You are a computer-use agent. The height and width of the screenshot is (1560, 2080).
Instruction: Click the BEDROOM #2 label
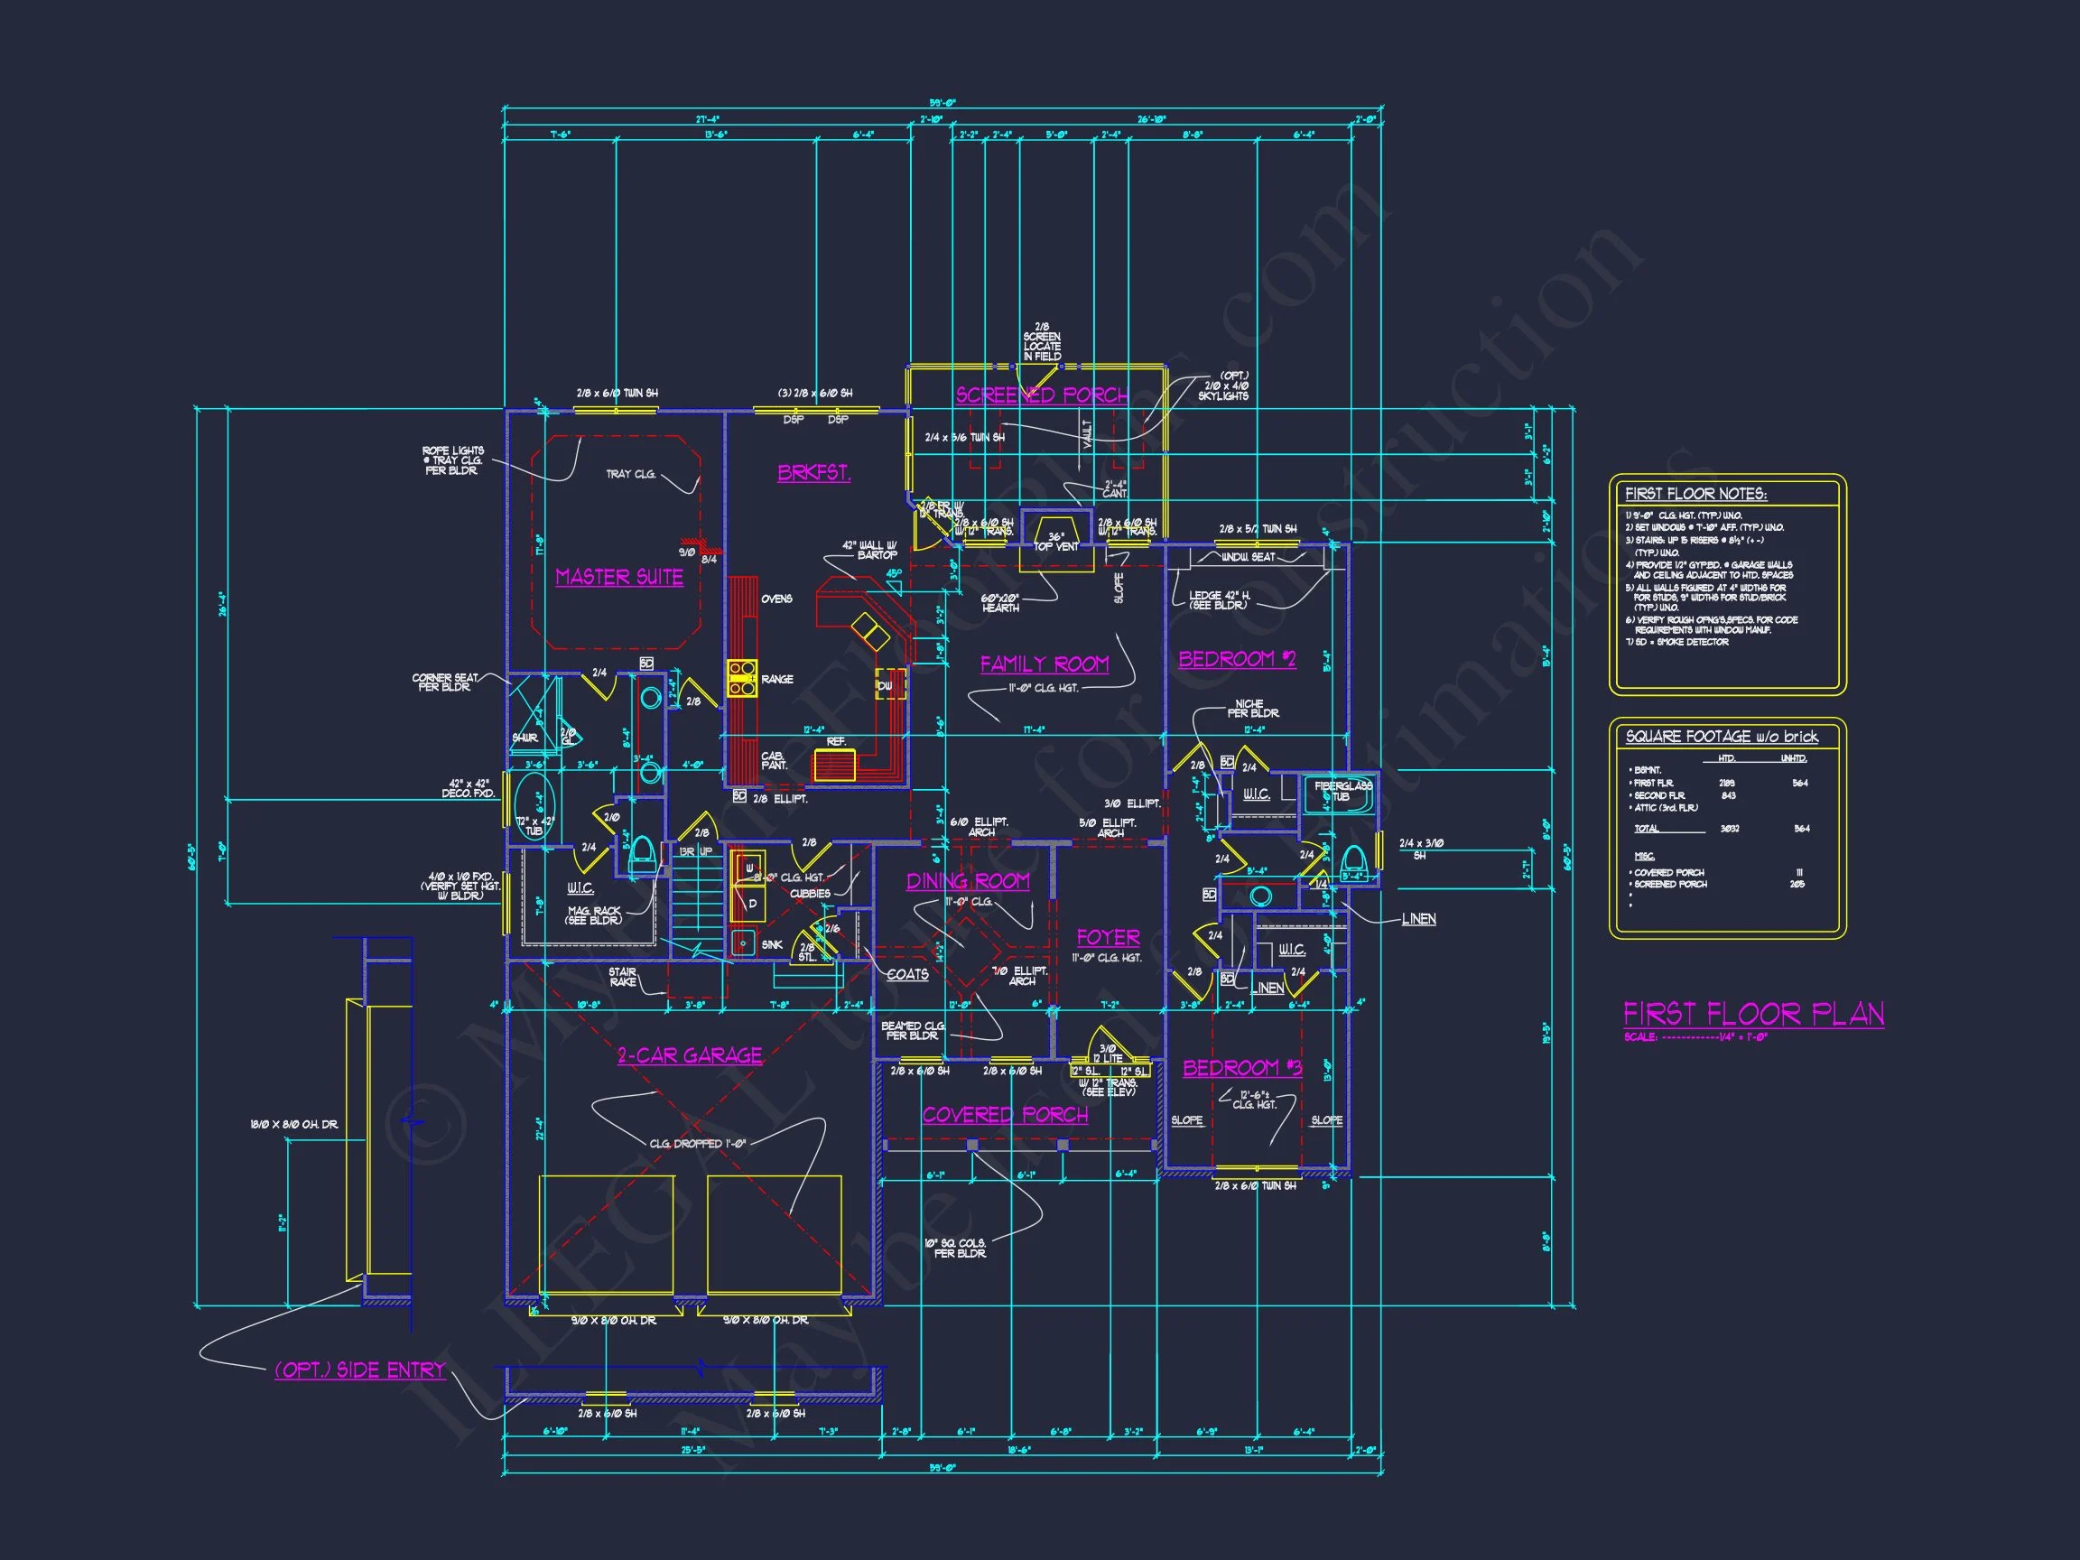pyautogui.click(x=1237, y=659)
